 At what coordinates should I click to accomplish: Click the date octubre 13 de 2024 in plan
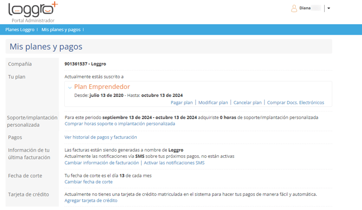(x=162, y=95)
